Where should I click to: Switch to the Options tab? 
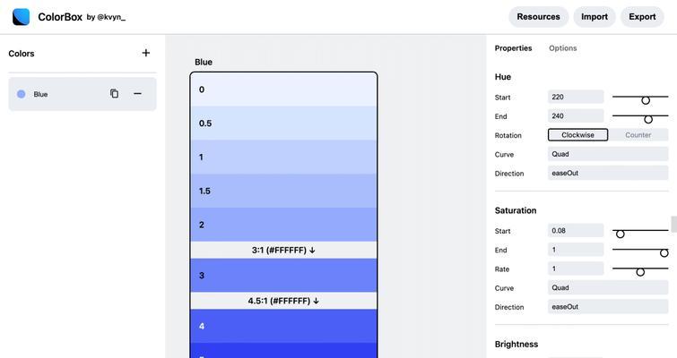pos(562,47)
